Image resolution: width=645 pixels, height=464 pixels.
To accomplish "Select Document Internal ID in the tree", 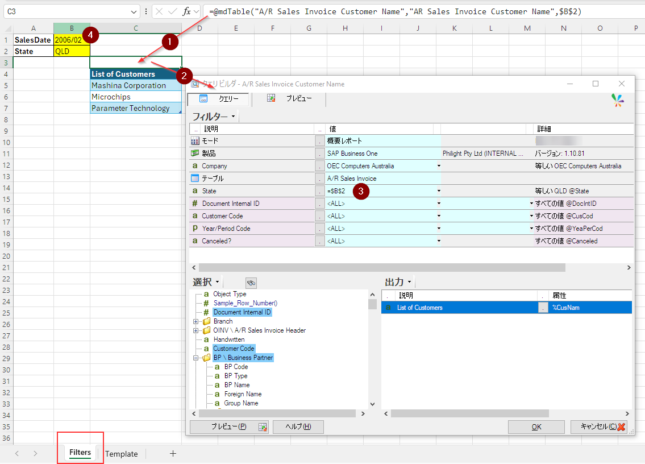I will click(x=242, y=312).
